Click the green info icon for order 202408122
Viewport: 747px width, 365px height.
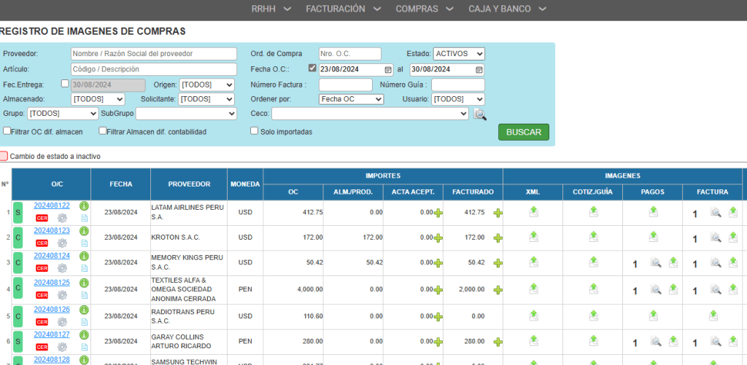pyautogui.click(x=84, y=206)
